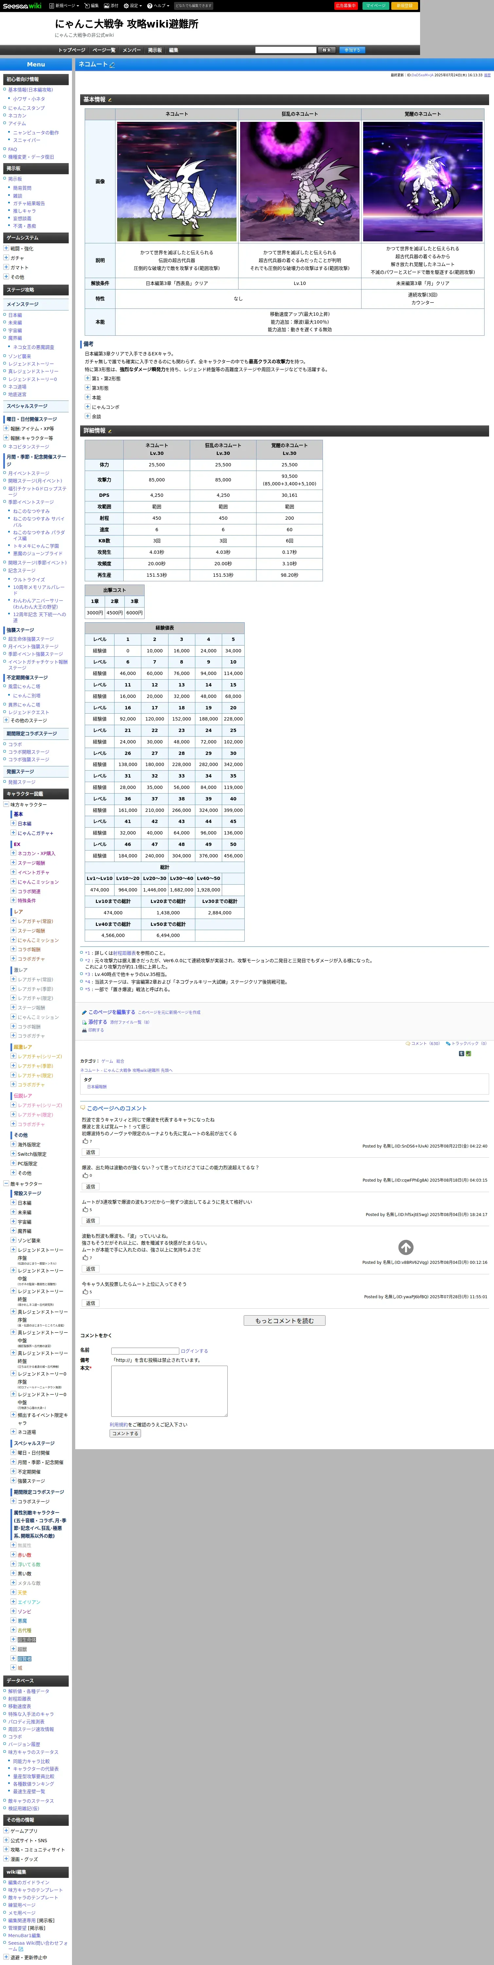
Task: Click the 日本編報酬 tag link
Action: pos(97,1086)
